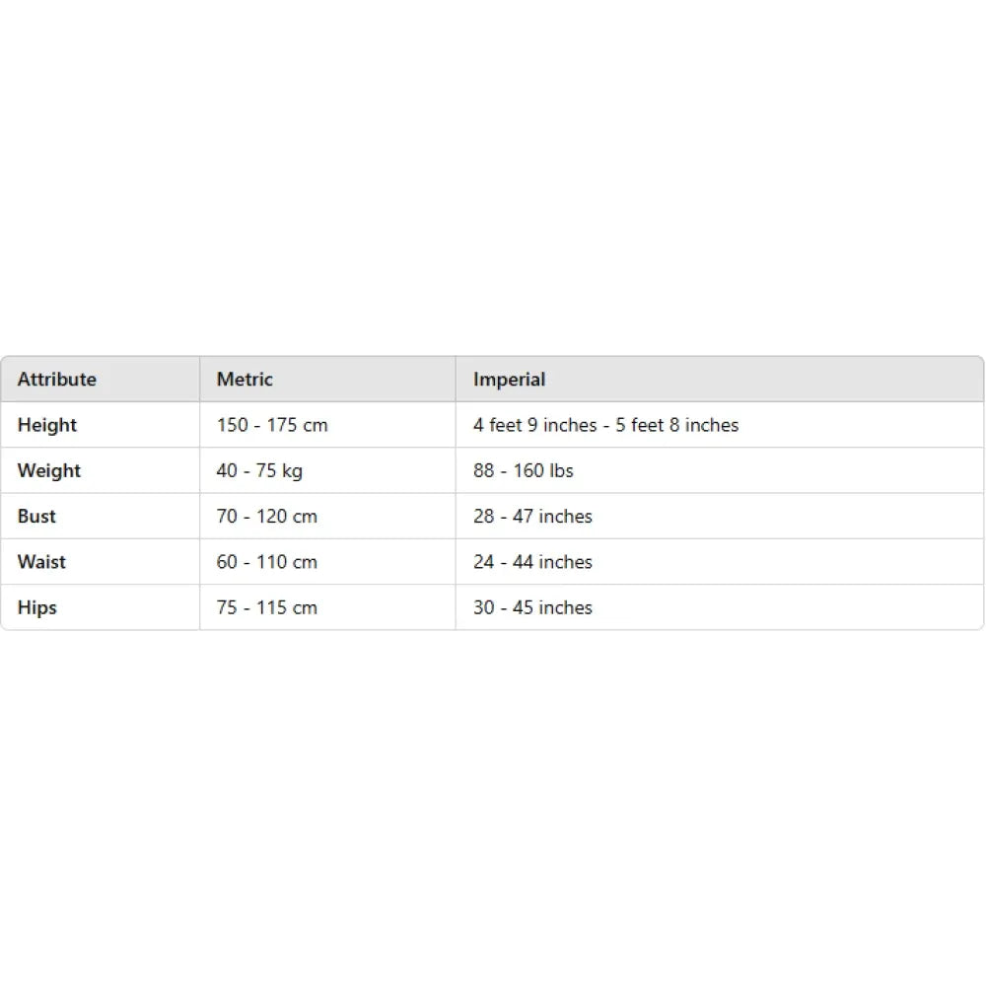This screenshot has height=986, width=986.
Task: Click the 70 - 120 cm cell
Action: coord(267,516)
